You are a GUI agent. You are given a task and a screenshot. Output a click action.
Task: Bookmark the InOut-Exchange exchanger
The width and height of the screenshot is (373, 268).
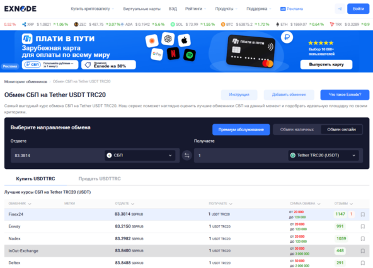362,251
